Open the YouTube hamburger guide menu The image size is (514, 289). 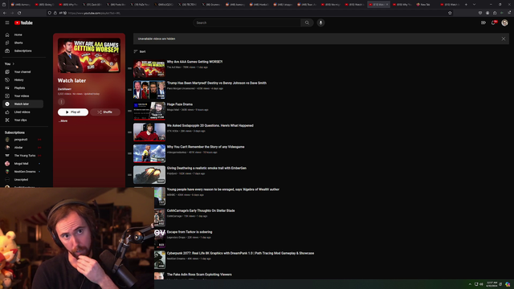[7, 22]
